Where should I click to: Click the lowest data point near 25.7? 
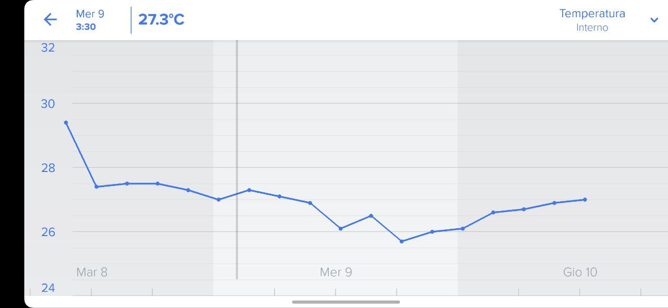coord(401,241)
